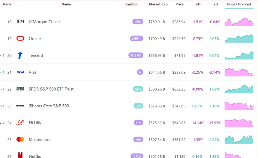Click the Eli Lilly script logo
258x158 pixels.
coord(20,123)
